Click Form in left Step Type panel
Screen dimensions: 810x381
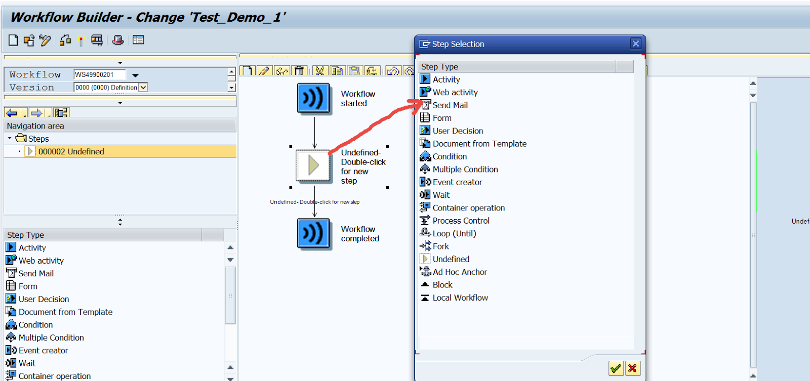(x=28, y=286)
